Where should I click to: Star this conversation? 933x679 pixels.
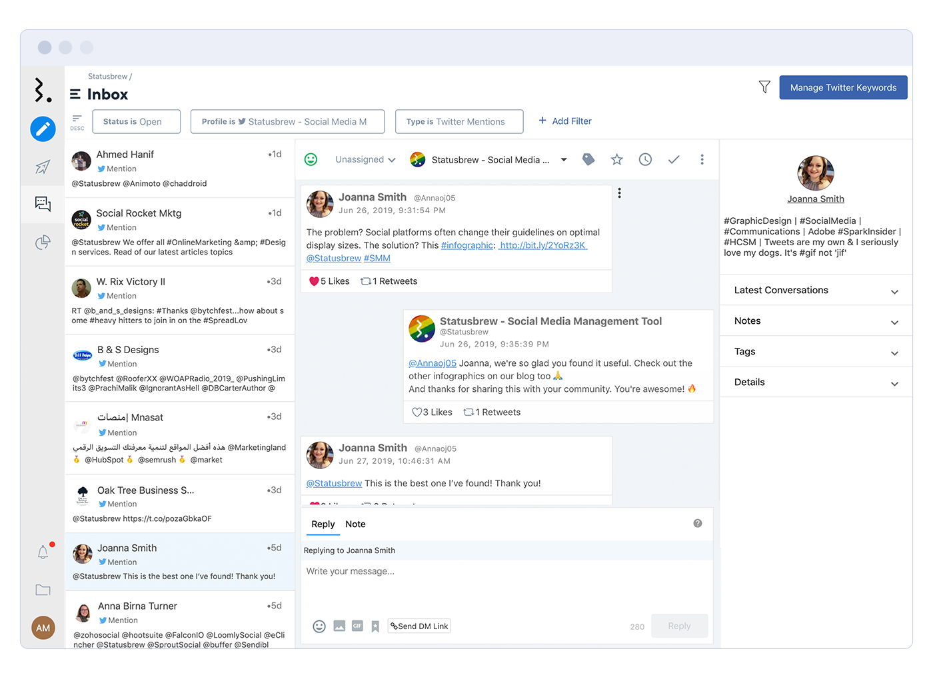617,159
